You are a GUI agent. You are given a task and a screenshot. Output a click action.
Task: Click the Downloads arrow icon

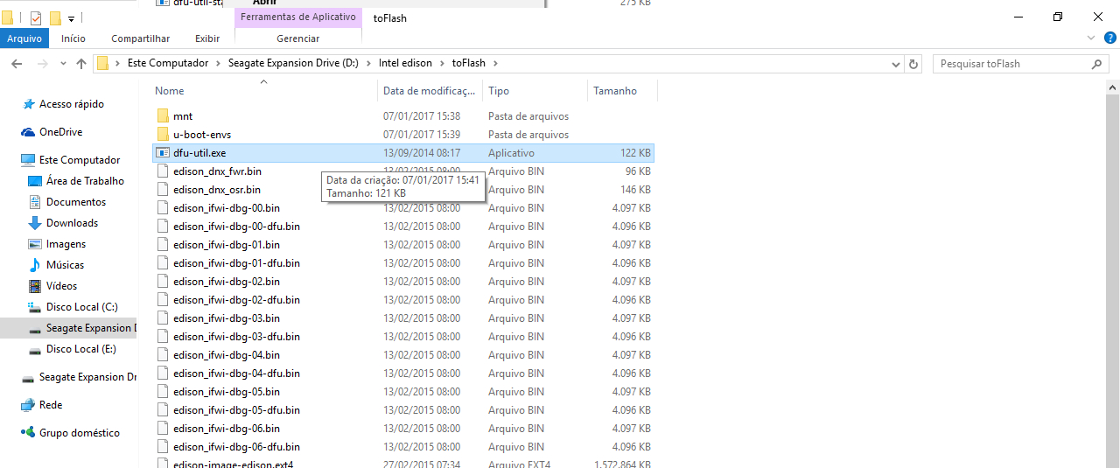click(35, 223)
